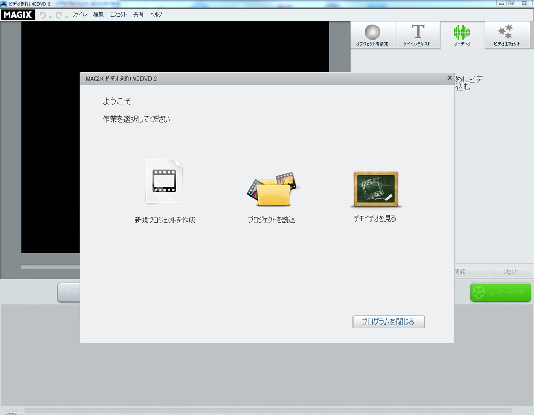The height and width of the screenshot is (415, 534).
Task: Select the new project film document icon
Action: point(164,181)
